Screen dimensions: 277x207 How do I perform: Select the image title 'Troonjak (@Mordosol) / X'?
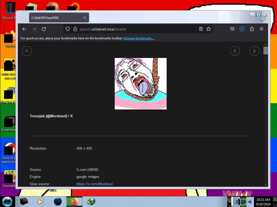[51, 116]
